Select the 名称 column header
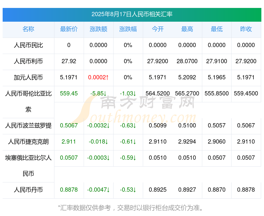The image size is (264, 216). [x=28, y=29]
